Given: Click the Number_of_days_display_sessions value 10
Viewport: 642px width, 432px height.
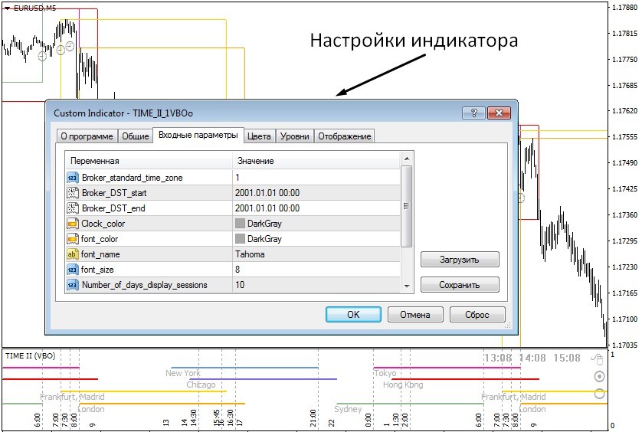Looking at the screenshot, I should point(240,285).
